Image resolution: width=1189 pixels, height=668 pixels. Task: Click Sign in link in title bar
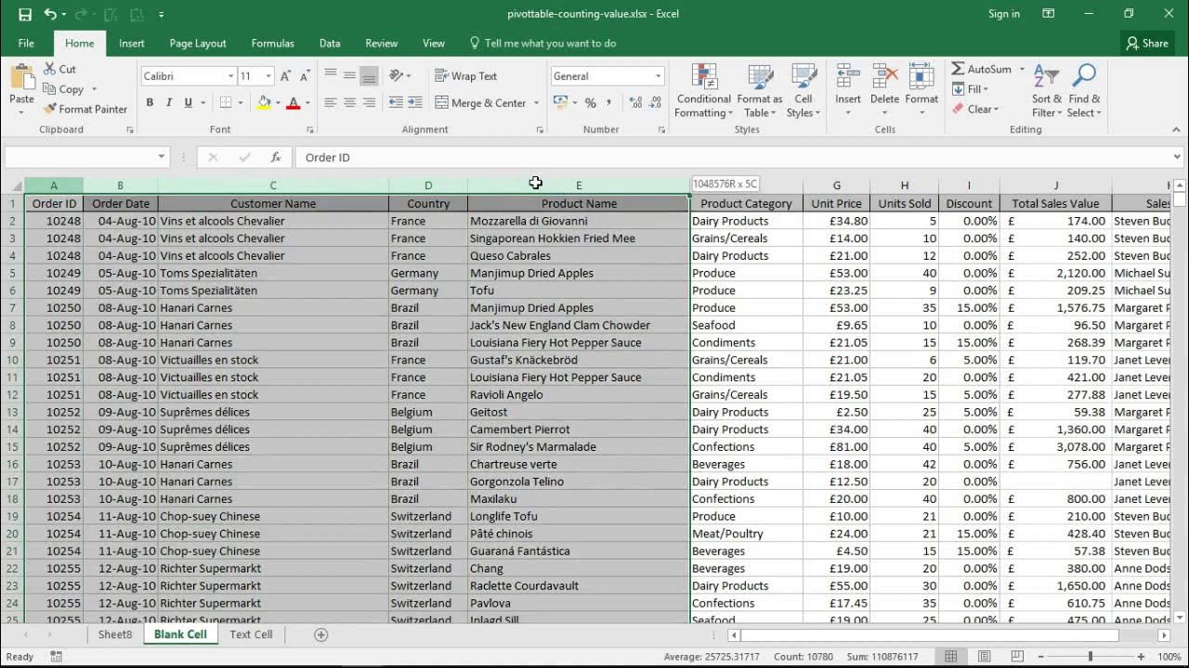click(1003, 14)
